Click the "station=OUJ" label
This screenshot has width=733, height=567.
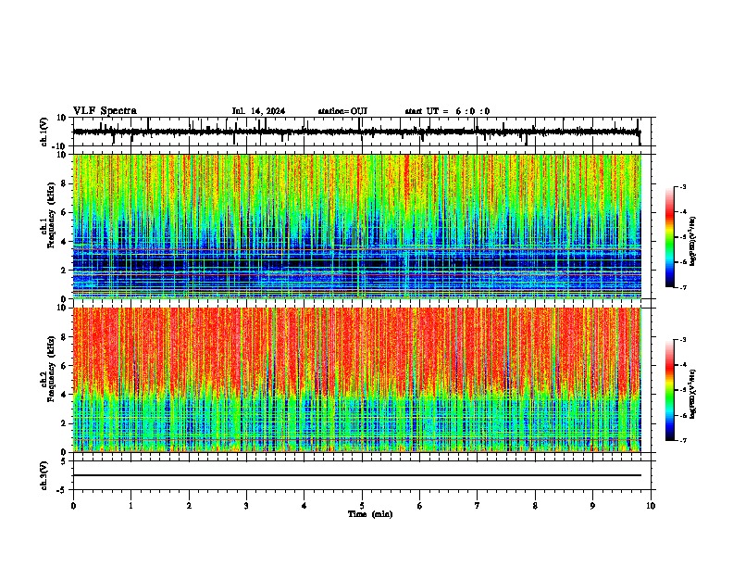tap(342, 111)
